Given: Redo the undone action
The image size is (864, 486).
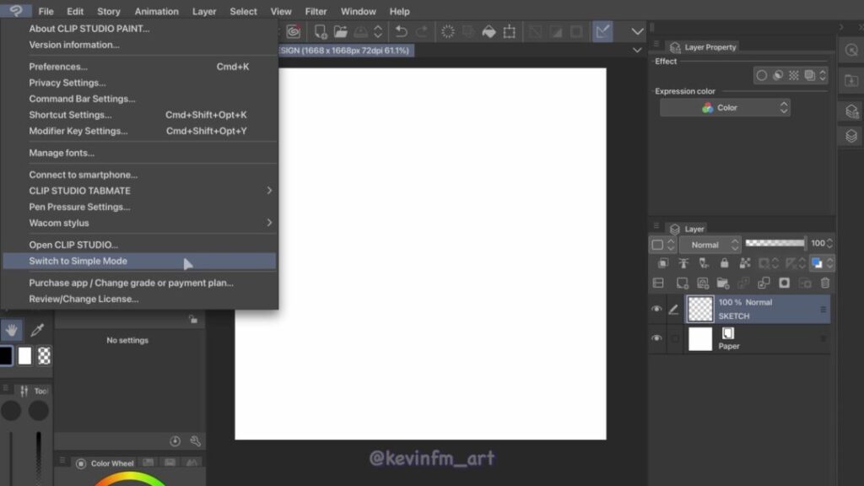Looking at the screenshot, I should click(x=422, y=31).
